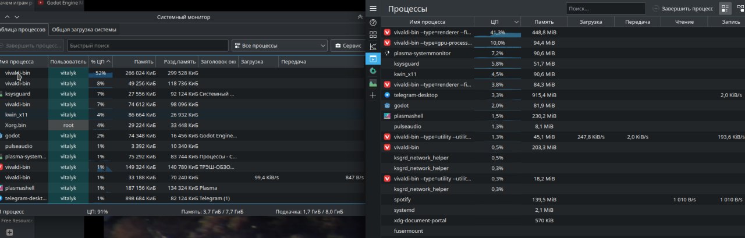Click the Vivaldi icon of the gpu-process row
Screen dimensions: 745x238
tap(387, 42)
